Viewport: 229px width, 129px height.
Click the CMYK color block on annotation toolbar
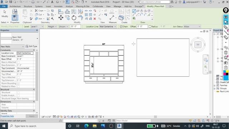click(226, 73)
